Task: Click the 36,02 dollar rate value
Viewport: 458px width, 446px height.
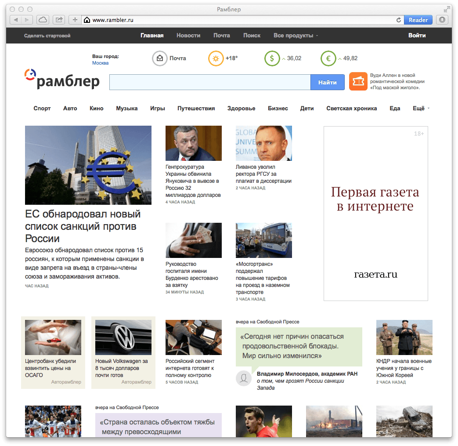Action: click(x=294, y=58)
